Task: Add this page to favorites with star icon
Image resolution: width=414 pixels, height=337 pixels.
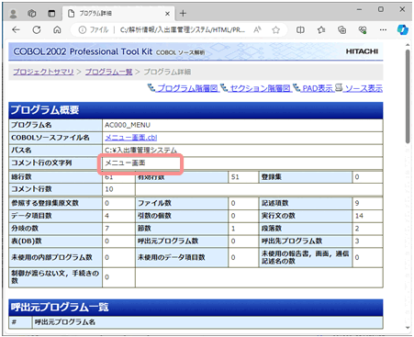Action: click(276, 29)
